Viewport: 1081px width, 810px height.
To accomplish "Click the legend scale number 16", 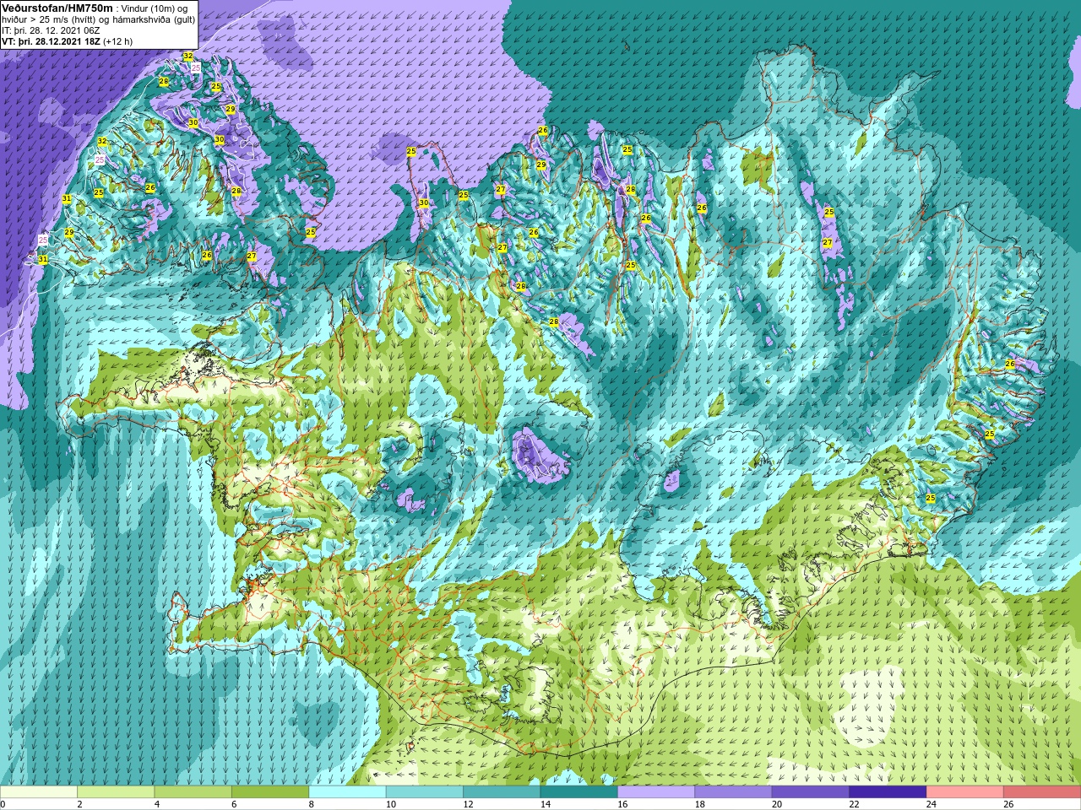I will (x=622, y=804).
